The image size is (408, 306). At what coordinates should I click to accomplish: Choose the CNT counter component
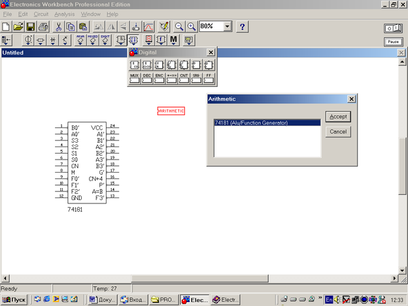click(x=184, y=78)
